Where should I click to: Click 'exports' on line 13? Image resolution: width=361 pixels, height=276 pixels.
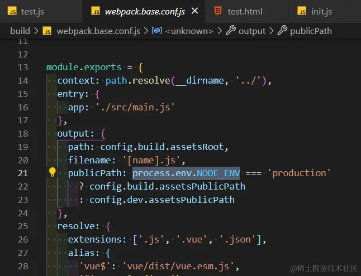pyautogui.click(x=102, y=67)
